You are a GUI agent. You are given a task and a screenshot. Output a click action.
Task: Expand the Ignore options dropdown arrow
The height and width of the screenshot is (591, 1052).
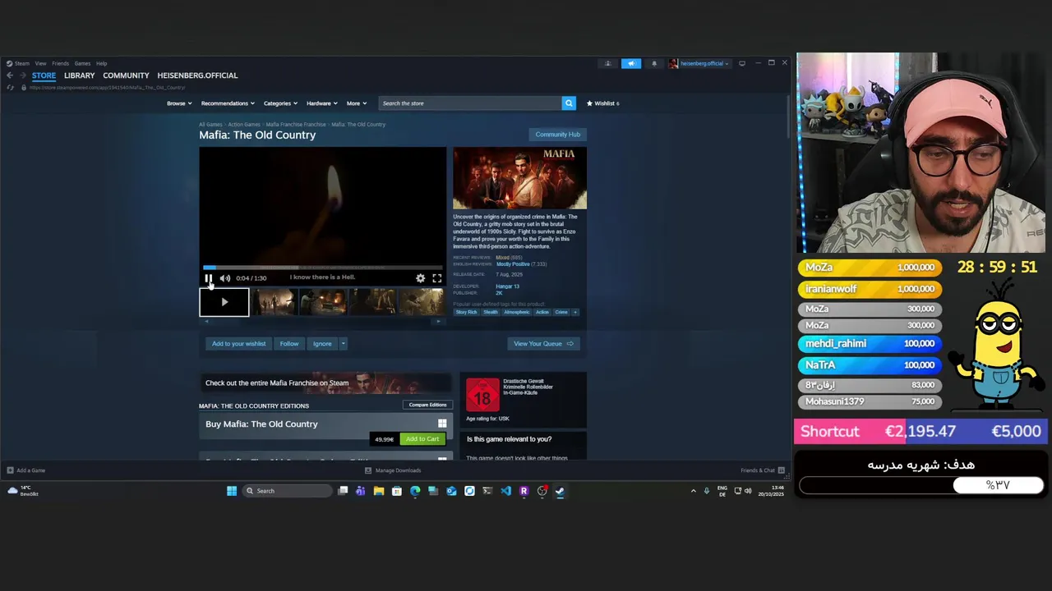(x=343, y=344)
